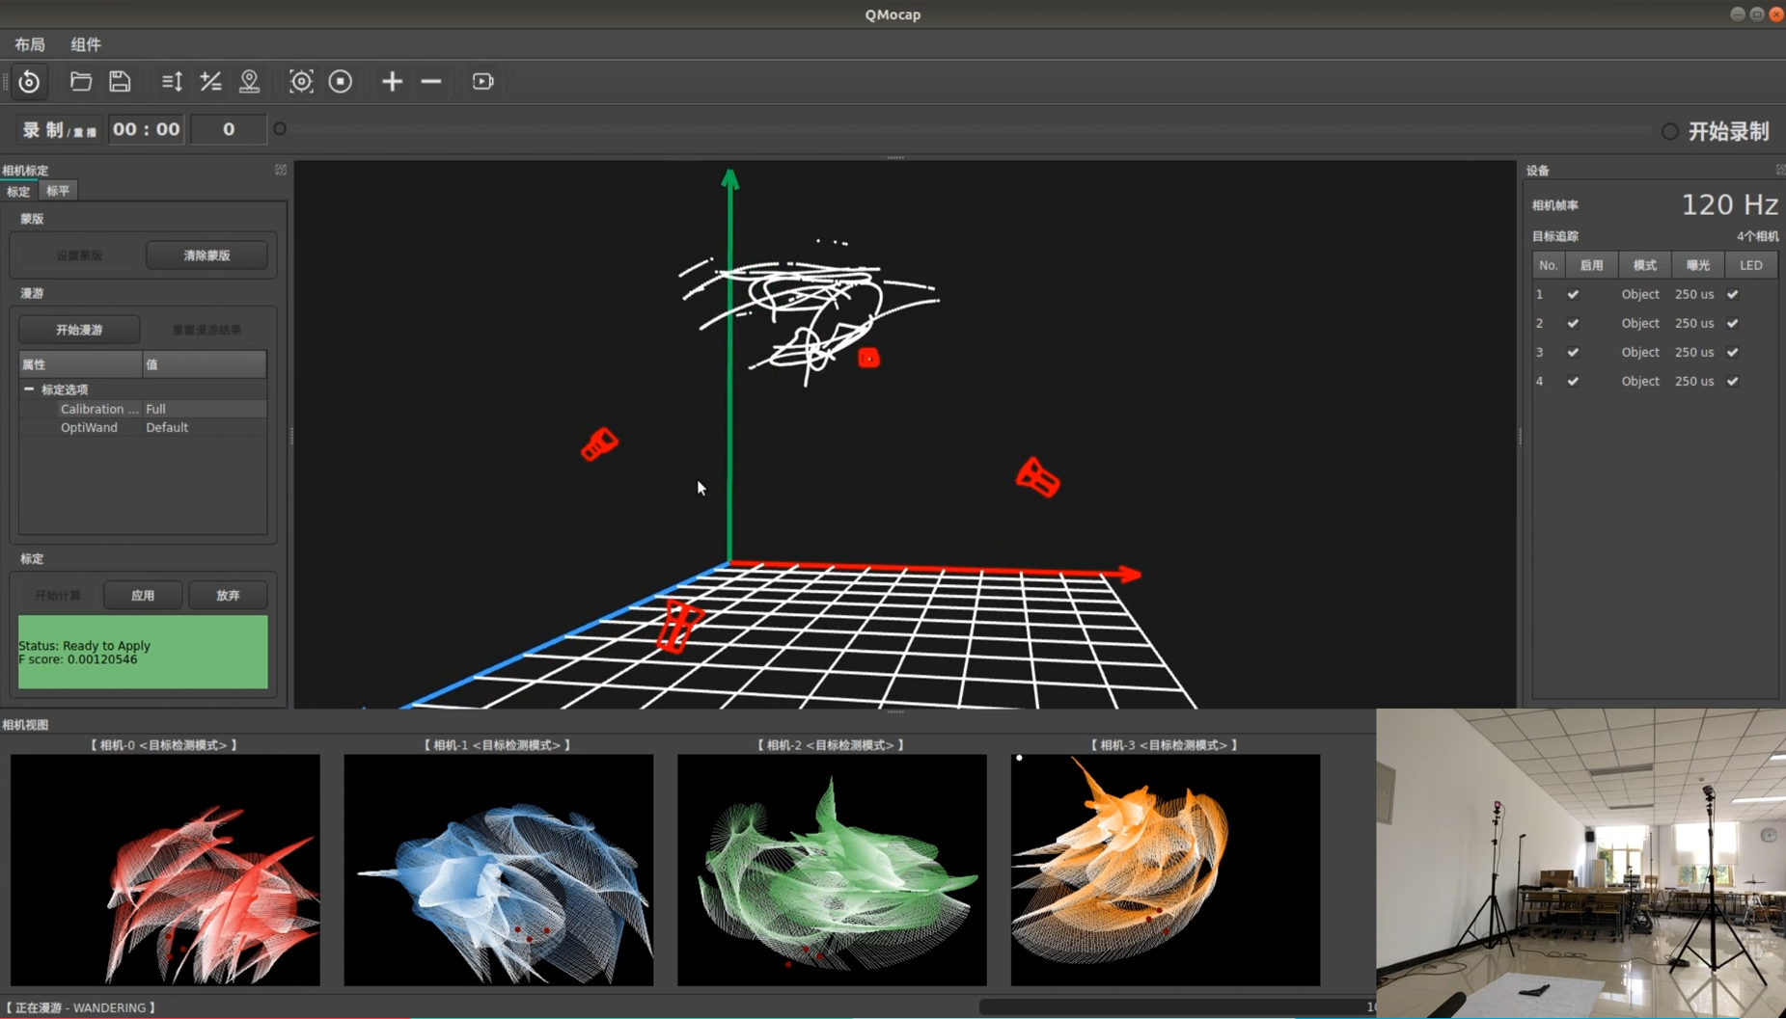Save the project using the save icon
This screenshot has width=1786, height=1019.
point(120,81)
